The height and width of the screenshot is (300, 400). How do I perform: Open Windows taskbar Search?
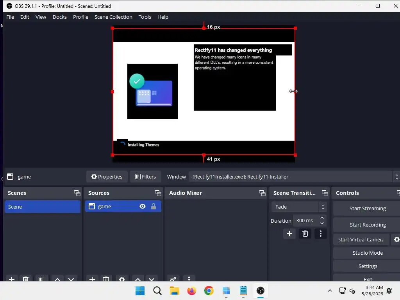click(x=157, y=291)
